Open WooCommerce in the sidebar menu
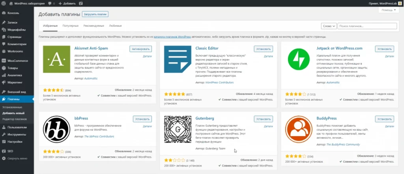 [x=17, y=61]
